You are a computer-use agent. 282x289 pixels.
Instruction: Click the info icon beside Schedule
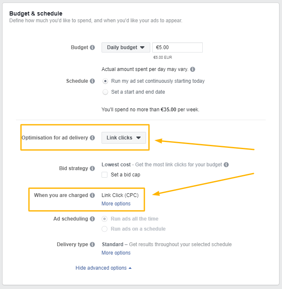(92, 81)
